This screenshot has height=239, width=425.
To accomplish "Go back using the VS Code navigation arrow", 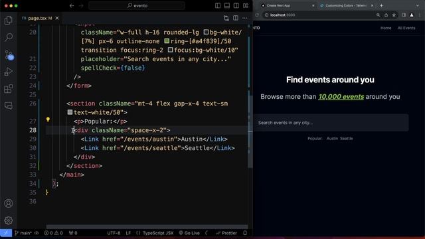I will coord(72,6).
